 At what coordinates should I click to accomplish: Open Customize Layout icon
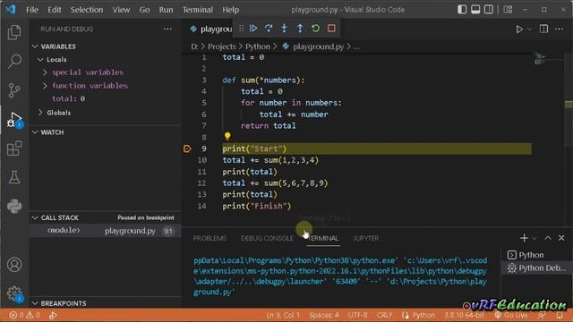click(508, 10)
